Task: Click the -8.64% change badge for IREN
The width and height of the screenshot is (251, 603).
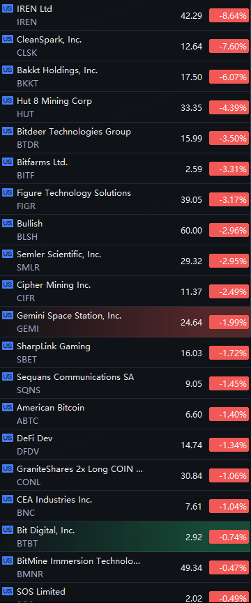Action: click(x=229, y=16)
